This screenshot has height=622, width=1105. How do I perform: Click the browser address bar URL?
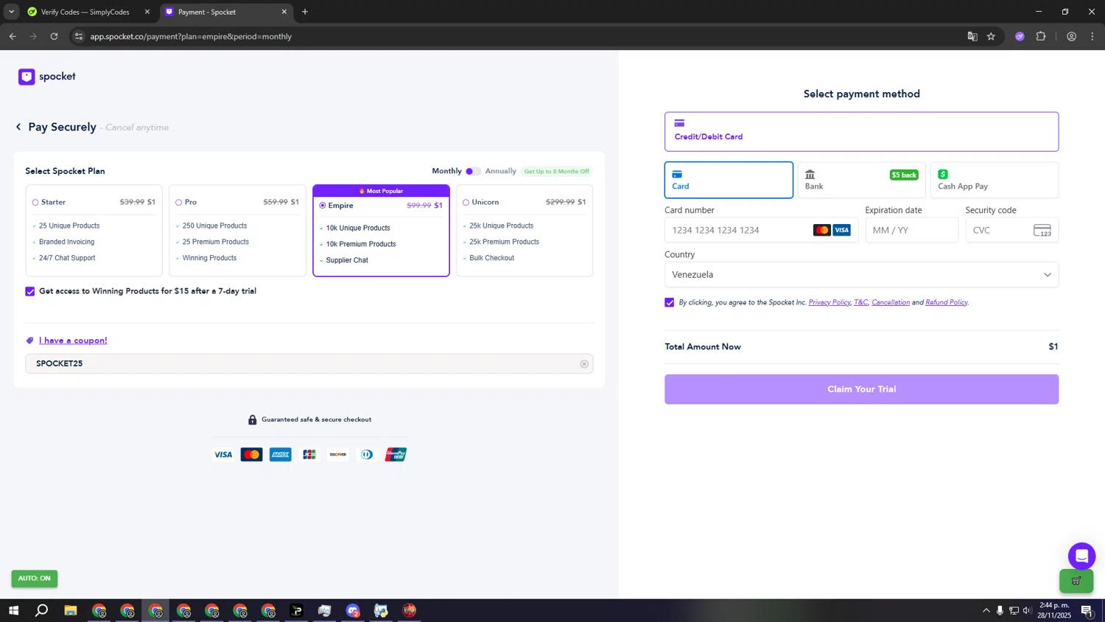click(x=191, y=36)
